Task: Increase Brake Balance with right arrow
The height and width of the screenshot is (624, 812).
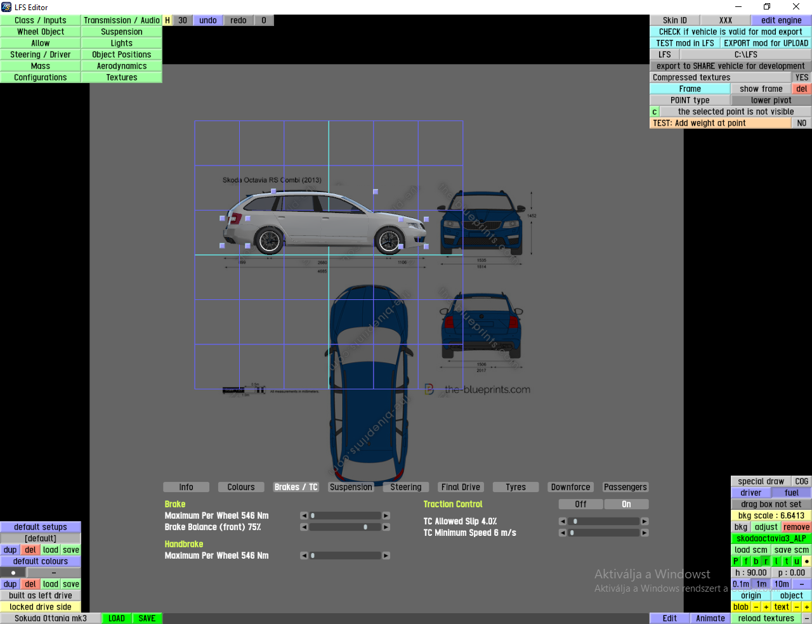Action: [386, 527]
